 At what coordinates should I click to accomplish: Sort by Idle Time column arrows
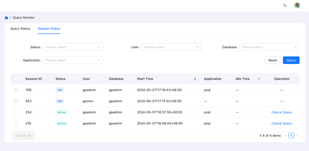point(259,79)
